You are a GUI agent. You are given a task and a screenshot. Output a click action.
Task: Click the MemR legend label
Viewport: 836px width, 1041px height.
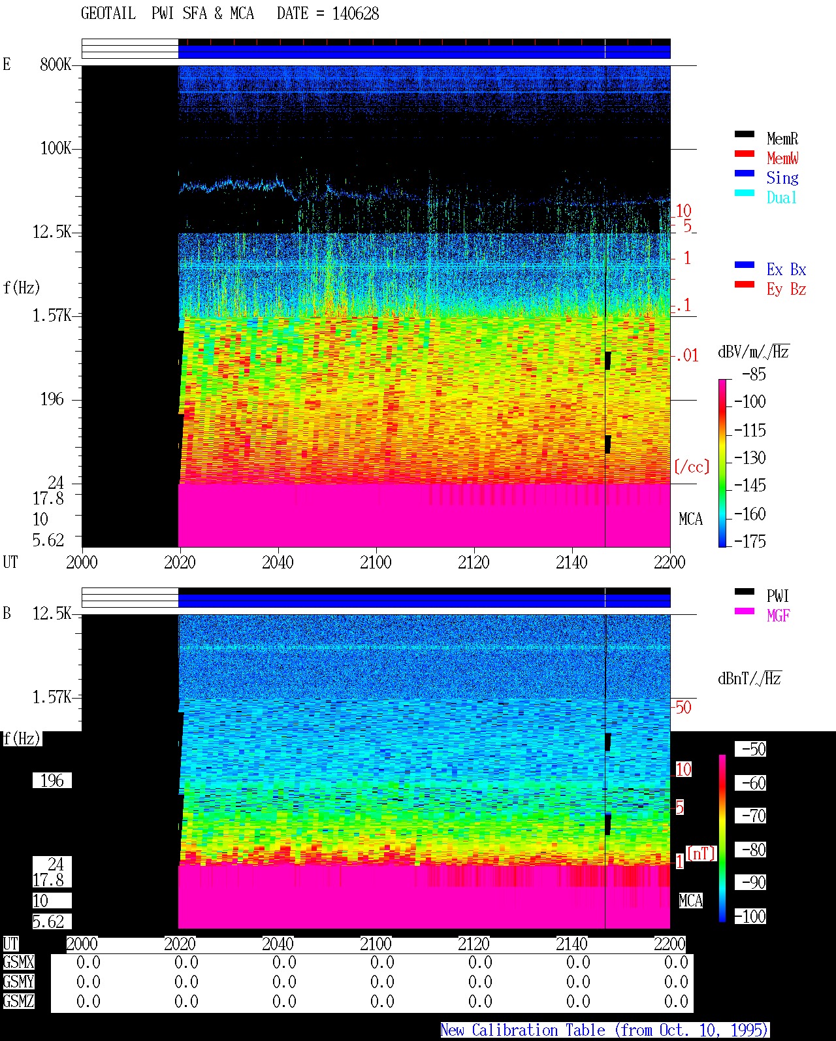(782, 139)
